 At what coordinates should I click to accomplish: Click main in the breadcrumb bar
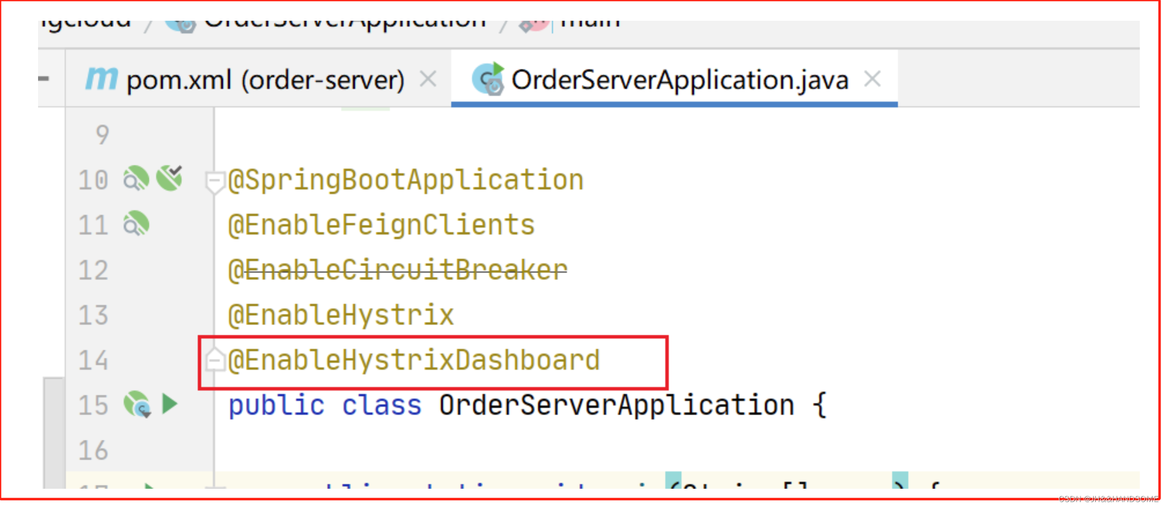590,23
